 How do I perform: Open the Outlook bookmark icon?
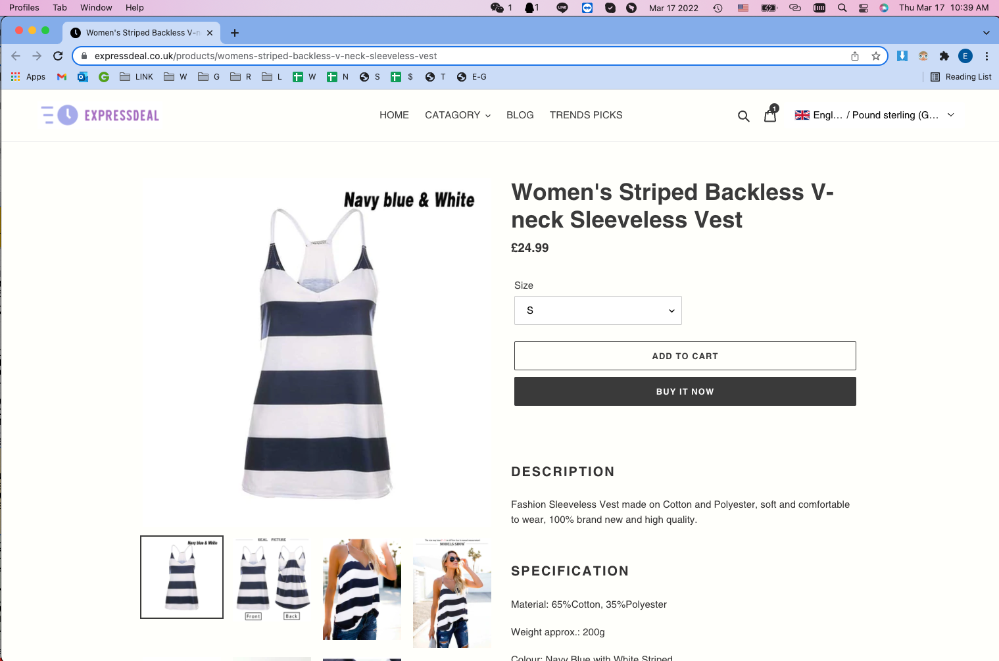(x=83, y=77)
